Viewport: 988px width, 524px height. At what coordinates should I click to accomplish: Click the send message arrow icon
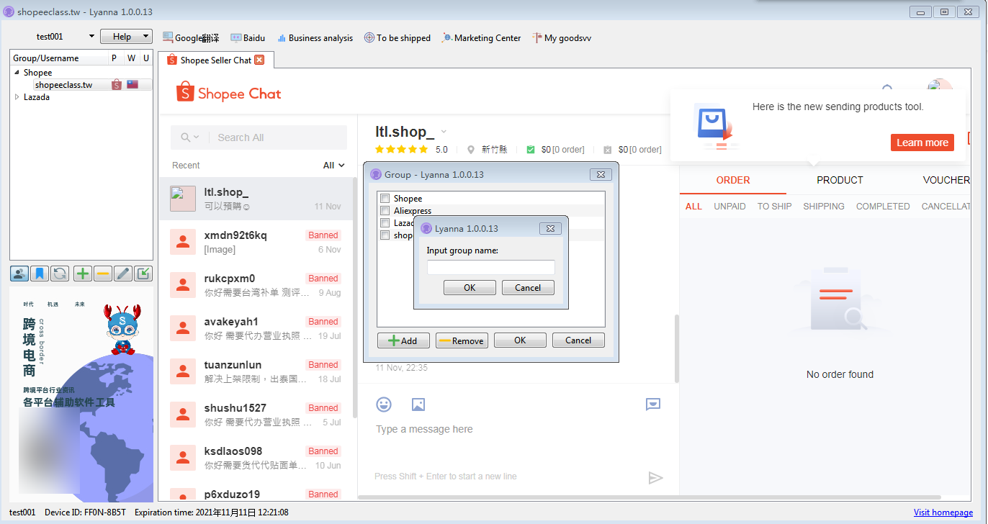655,477
